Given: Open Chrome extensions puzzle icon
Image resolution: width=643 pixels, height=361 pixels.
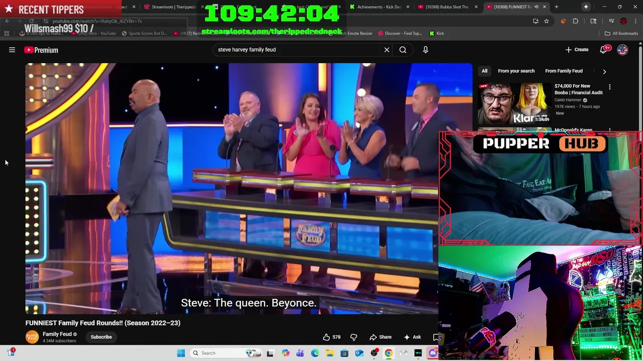Looking at the screenshot, I should tap(576, 21).
